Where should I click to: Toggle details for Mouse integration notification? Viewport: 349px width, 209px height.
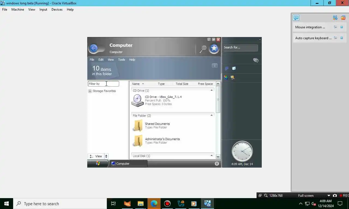click(x=335, y=27)
